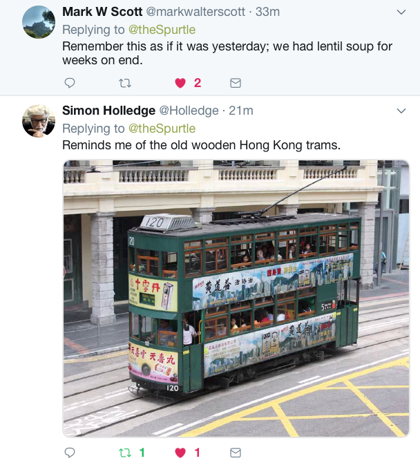Reply to Mark W Scott's tweet
Screen dimensions: 420x463
pyautogui.click(x=70, y=83)
